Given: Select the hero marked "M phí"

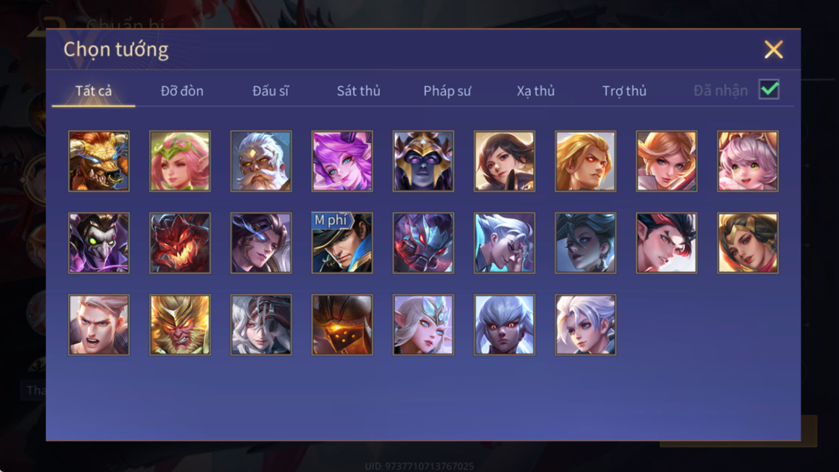Looking at the screenshot, I should click(342, 243).
